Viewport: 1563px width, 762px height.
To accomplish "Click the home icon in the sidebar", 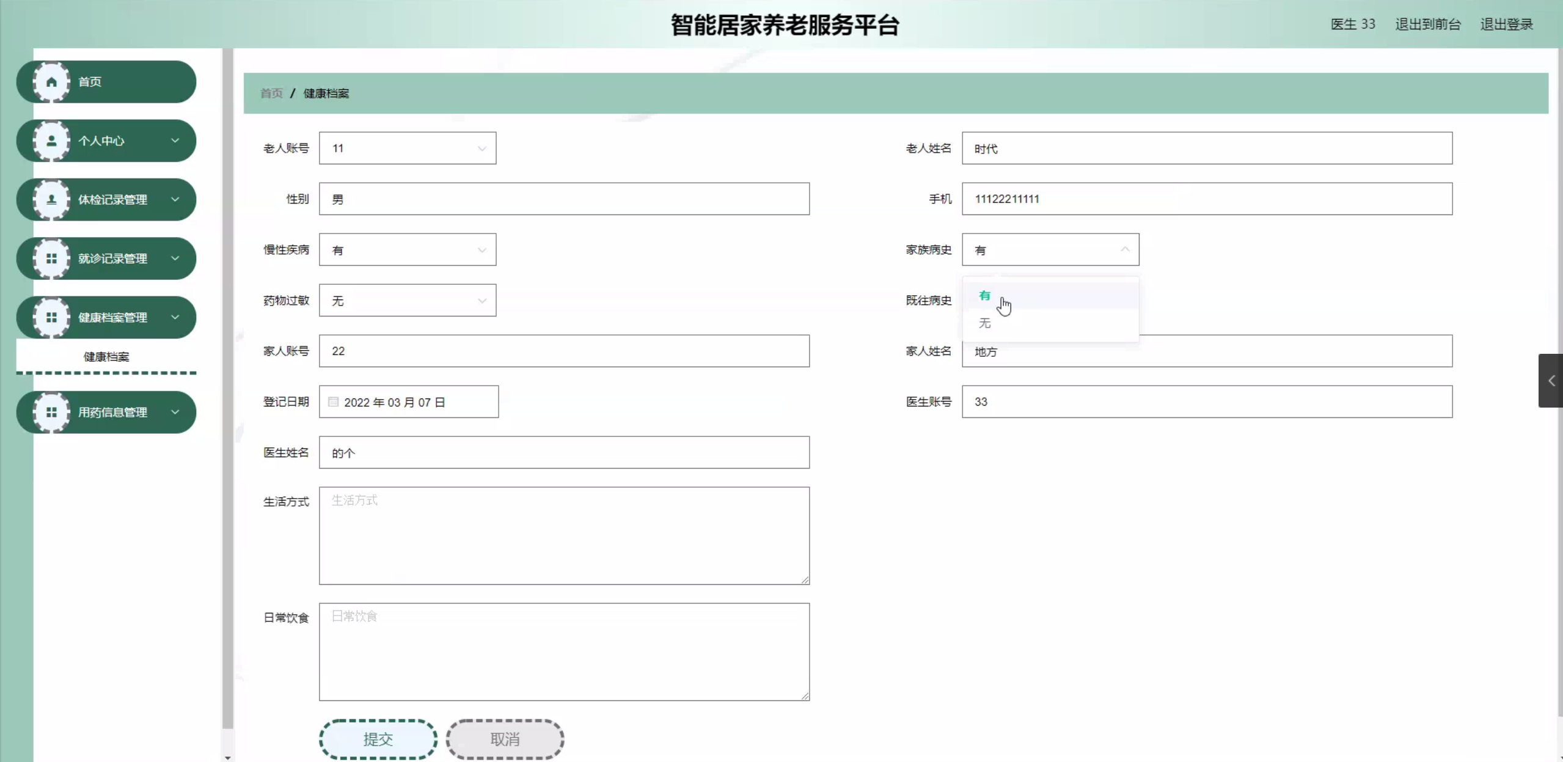I will 51,82.
